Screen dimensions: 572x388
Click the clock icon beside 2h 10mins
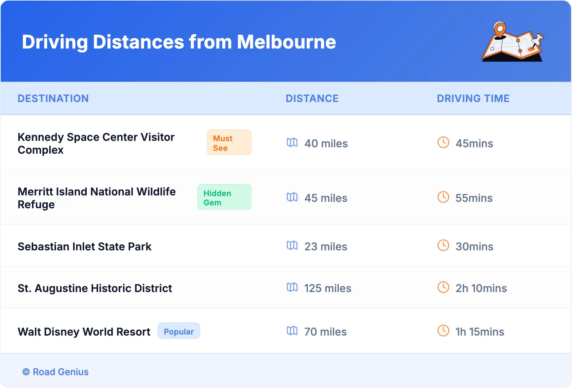(x=443, y=287)
